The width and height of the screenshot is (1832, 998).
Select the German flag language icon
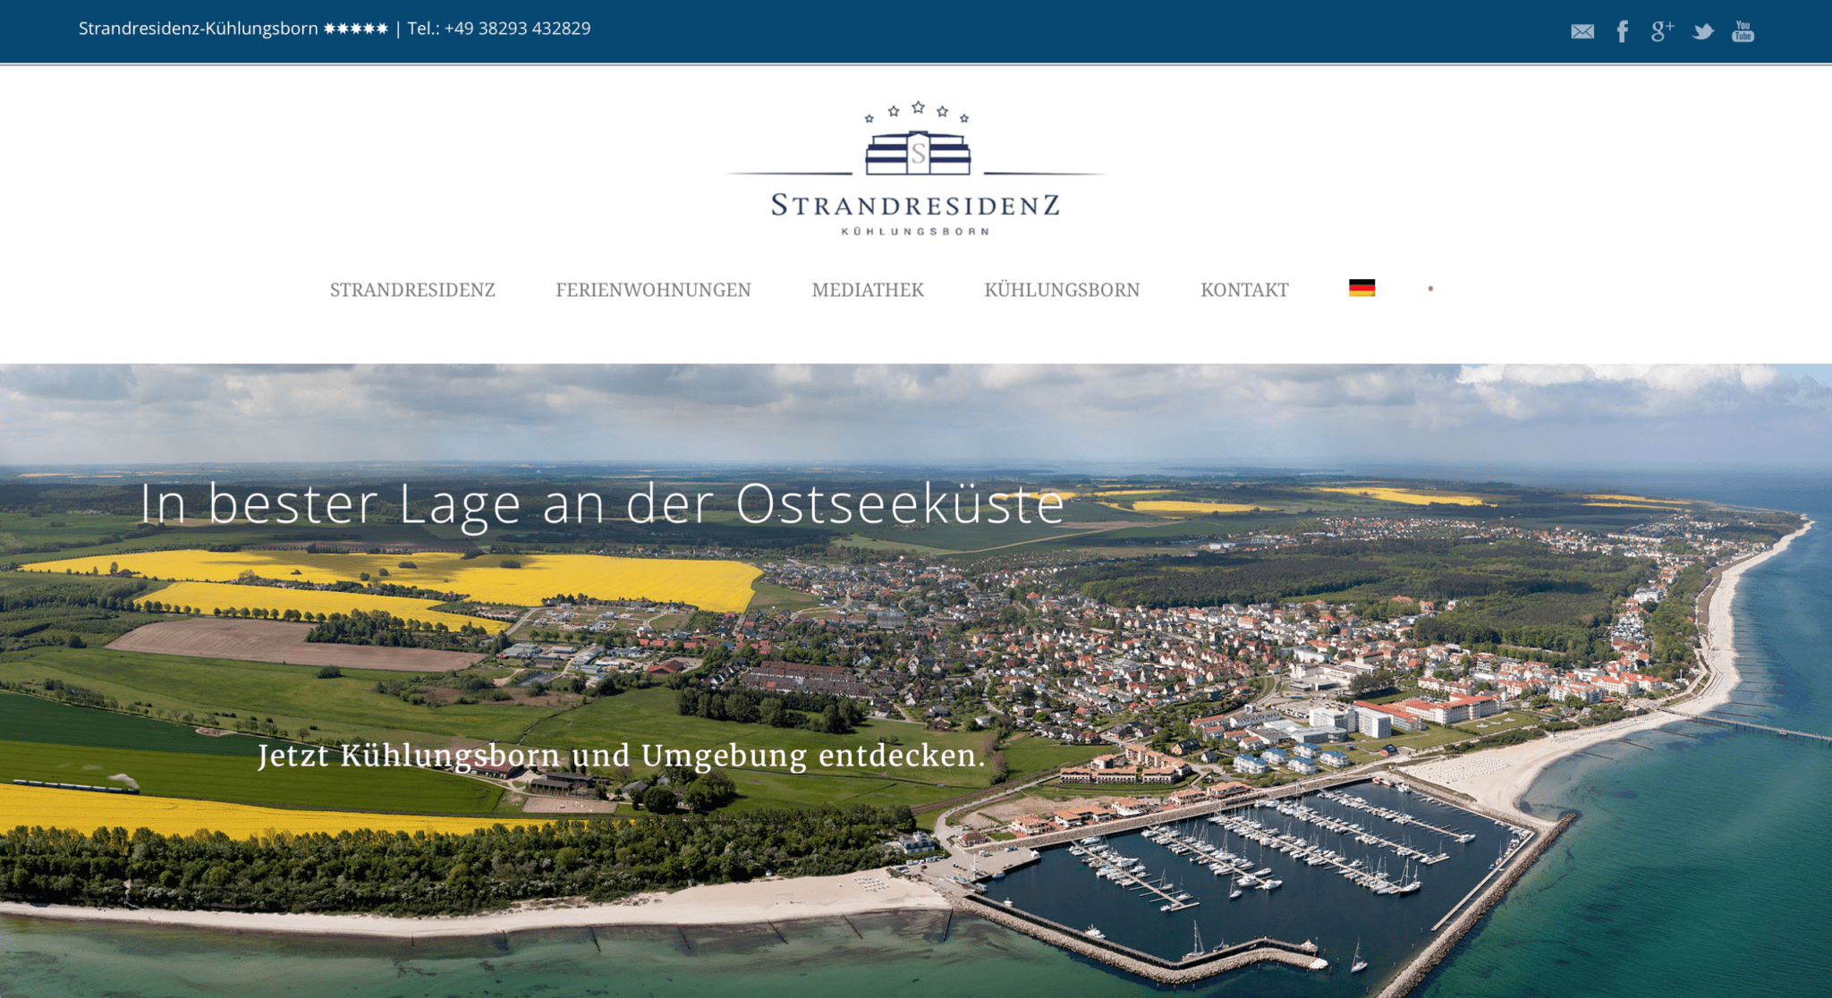(x=1361, y=288)
